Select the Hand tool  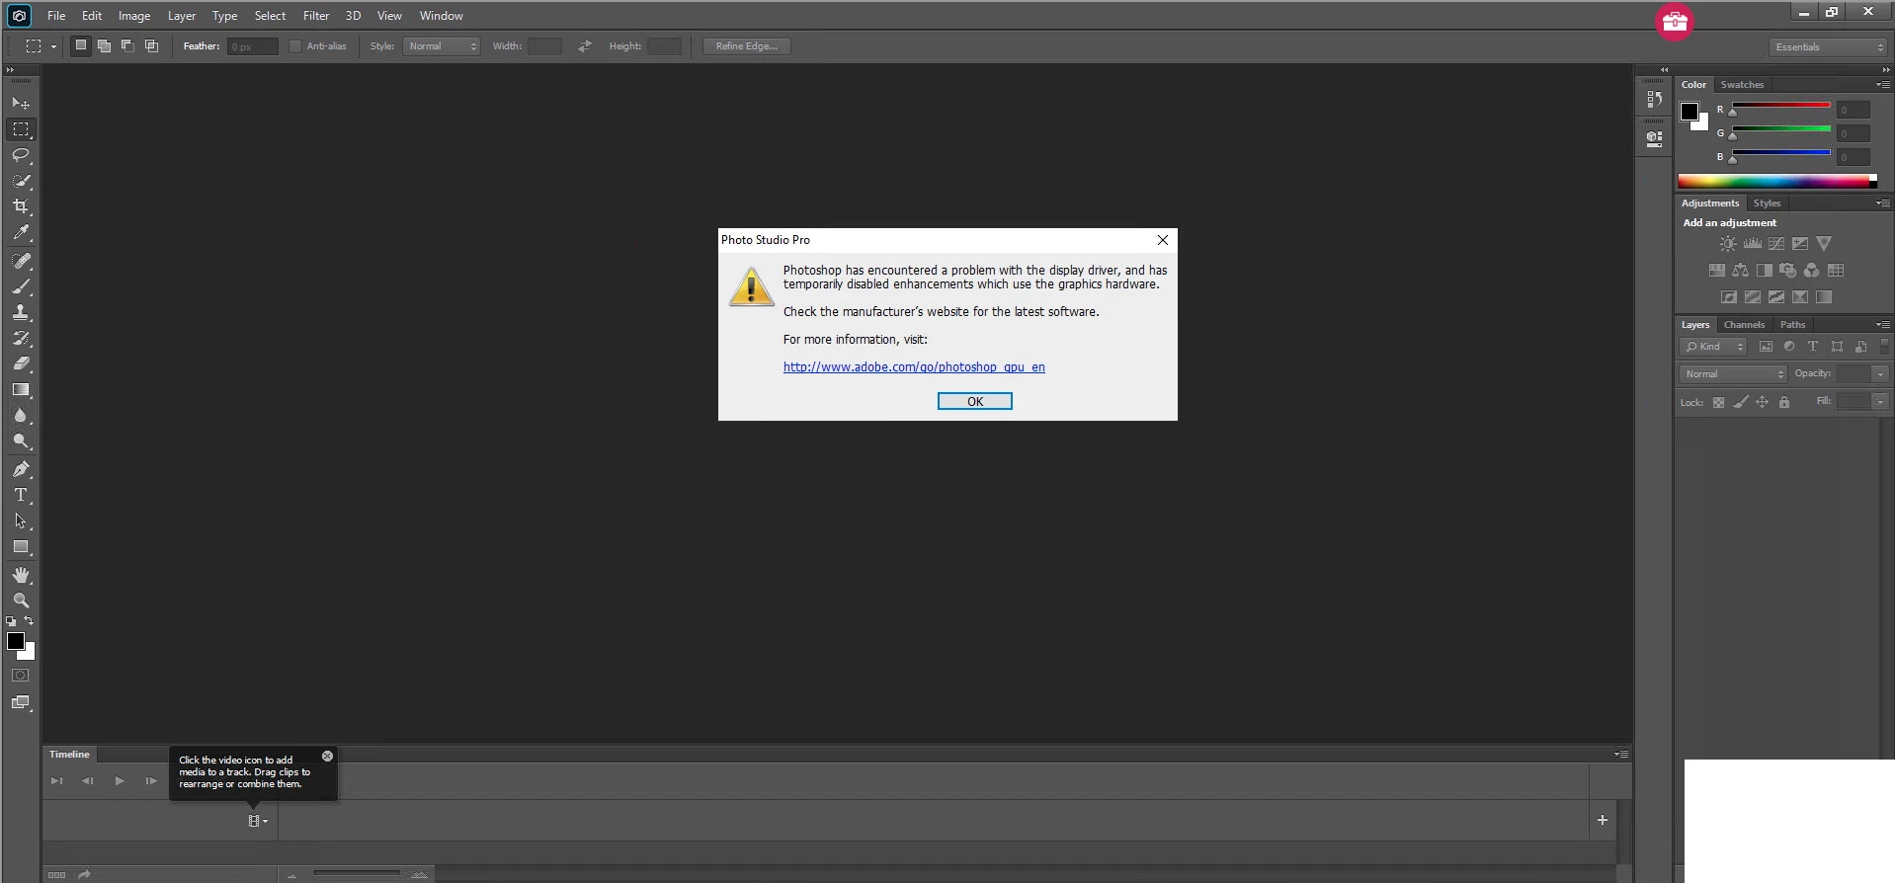[x=21, y=575]
